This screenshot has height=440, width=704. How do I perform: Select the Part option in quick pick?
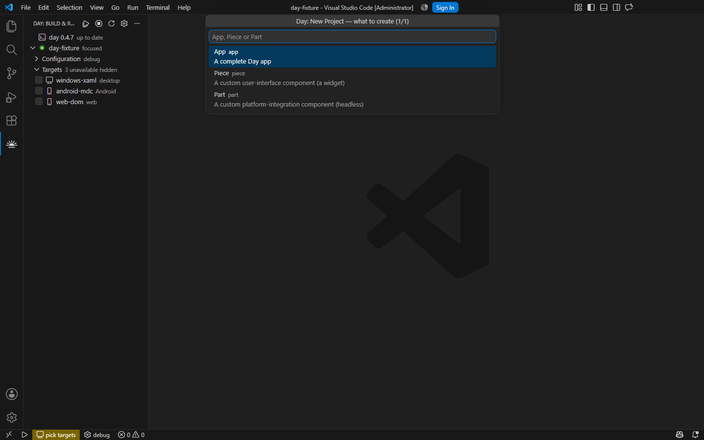352,100
